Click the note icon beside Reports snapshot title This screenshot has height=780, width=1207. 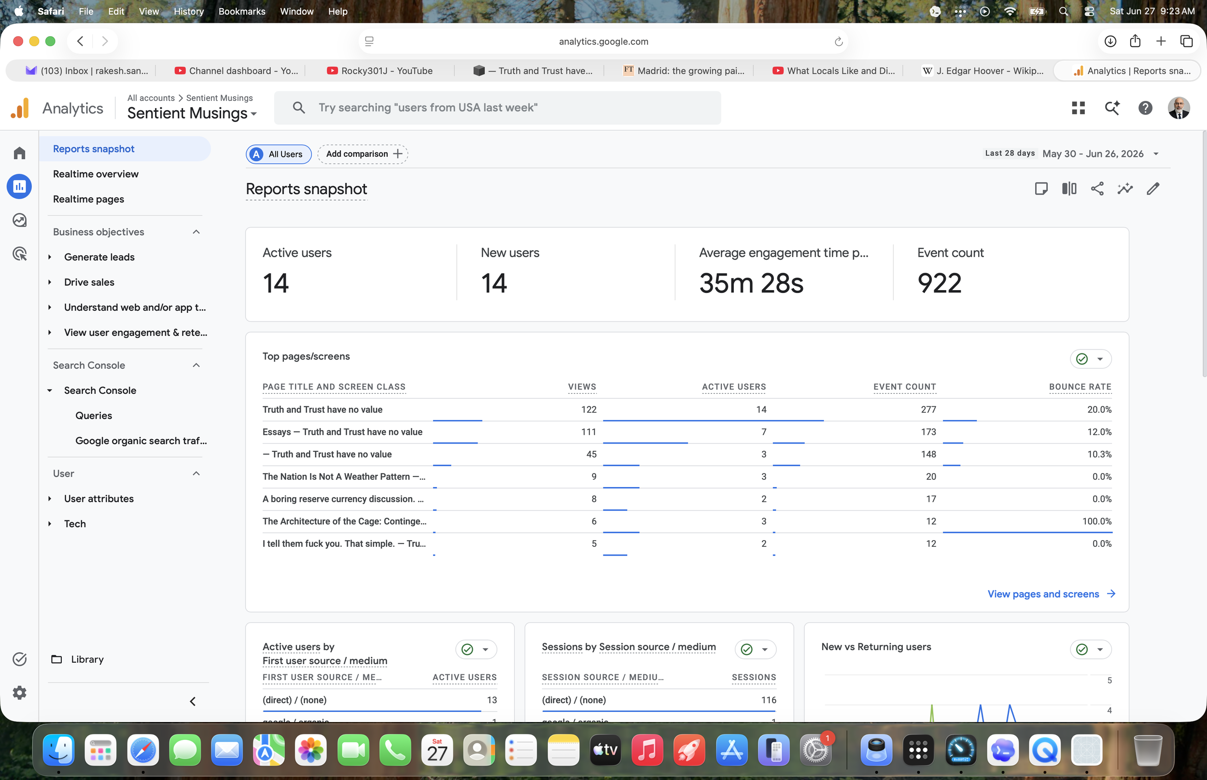click(x=1041, y=189)
